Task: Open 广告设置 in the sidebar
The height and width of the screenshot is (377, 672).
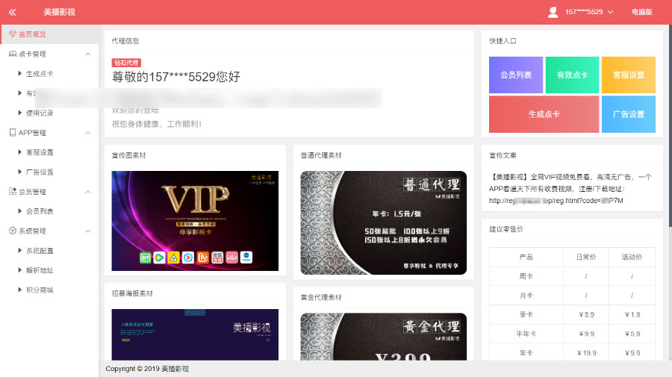Action: pyautogui.click(x=40, y=172)
